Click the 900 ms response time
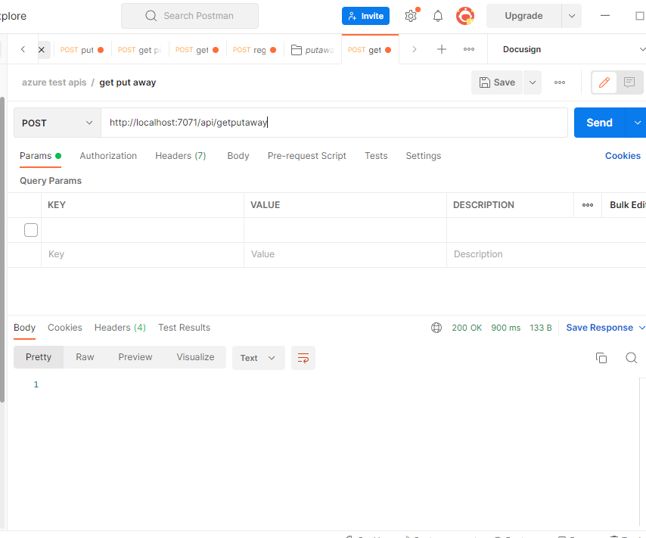 point(505,328)
